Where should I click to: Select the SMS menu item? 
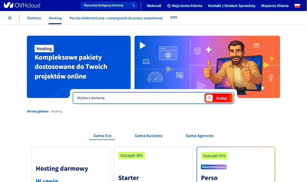(x=173, y=17)
